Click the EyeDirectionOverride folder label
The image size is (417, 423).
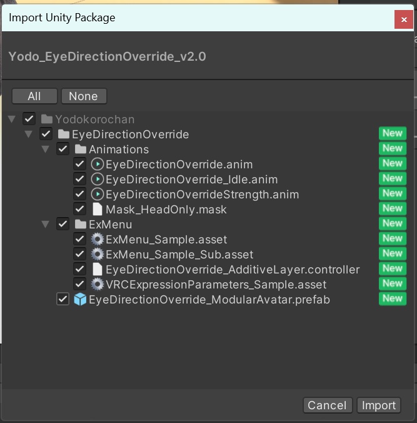coord(131,135)
